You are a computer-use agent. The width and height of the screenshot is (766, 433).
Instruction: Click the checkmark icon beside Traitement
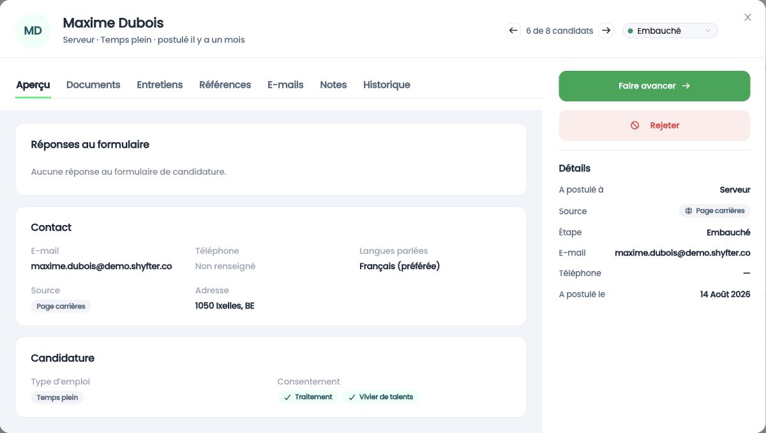pos(287,397)
